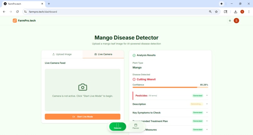Expand the Recommended Treatment Plan chevron
This screenshot has width=253, height=135.
(x=207, y=121)
